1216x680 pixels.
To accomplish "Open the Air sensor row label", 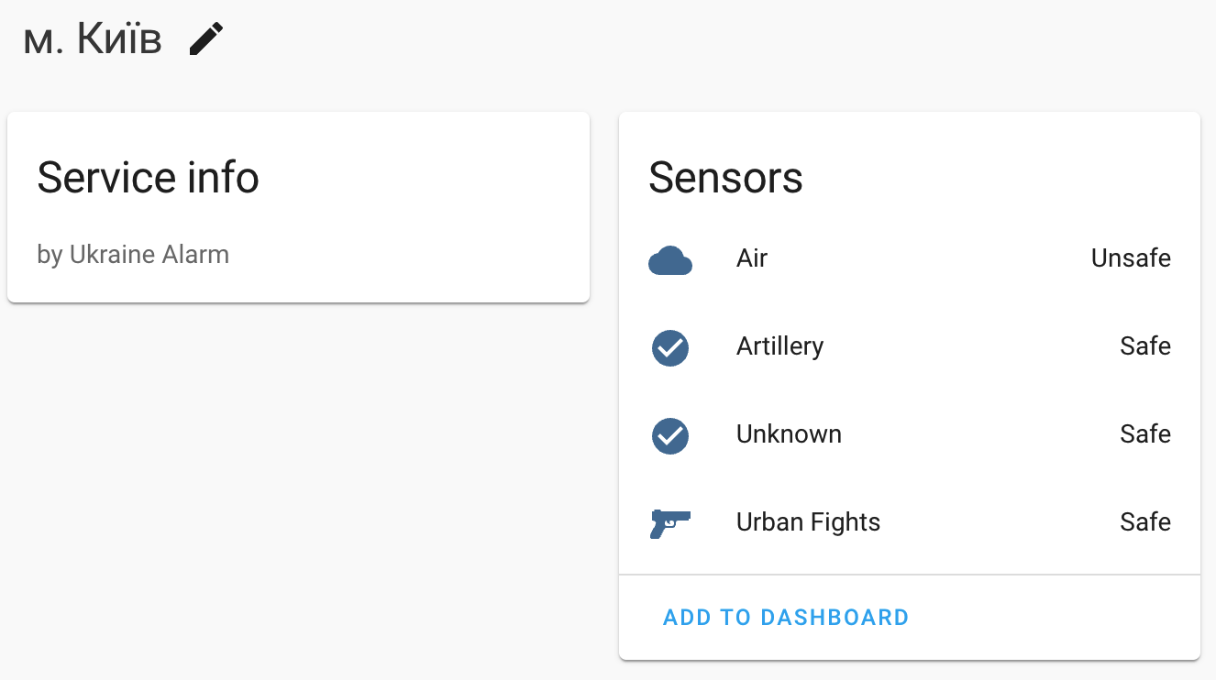I will click(x=751, y=258).
